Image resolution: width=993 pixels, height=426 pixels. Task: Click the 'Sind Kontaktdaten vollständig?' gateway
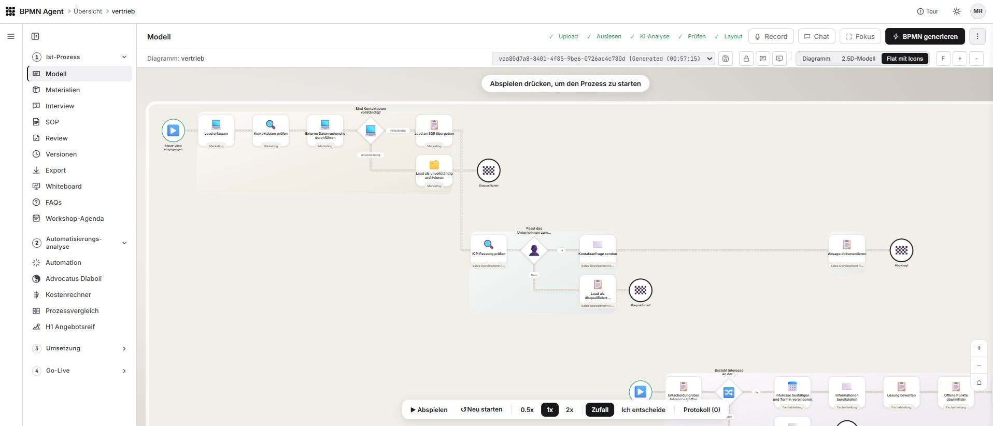[x=371, y=130]
